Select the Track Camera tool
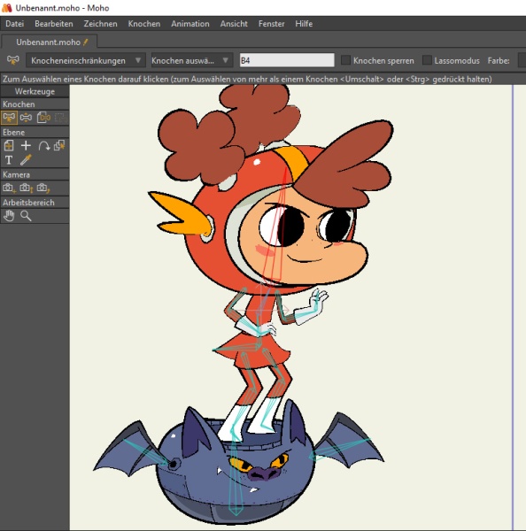Screen dimensions: 526x531 pos(9,188)
